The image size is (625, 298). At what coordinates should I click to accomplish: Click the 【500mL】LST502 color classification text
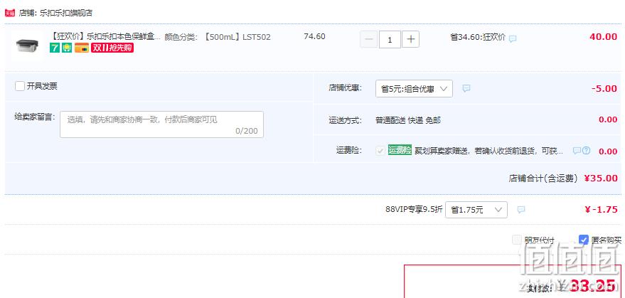[x=237, y=37]
